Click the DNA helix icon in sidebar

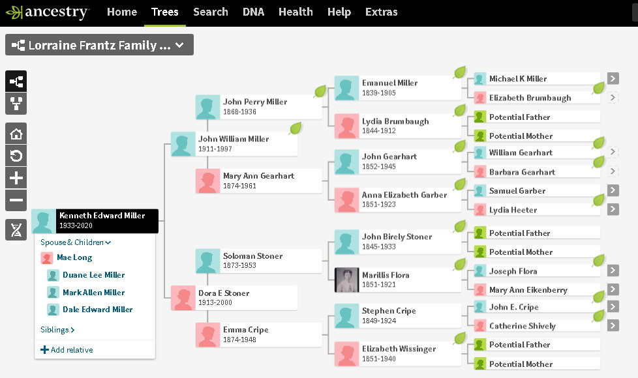point(16,230)
